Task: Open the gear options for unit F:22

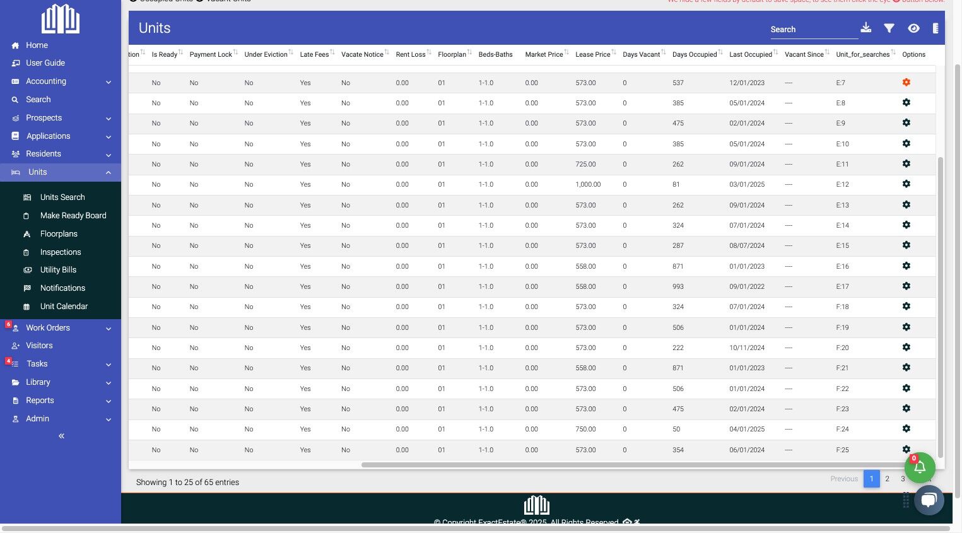Action: (x=906, y=388)
